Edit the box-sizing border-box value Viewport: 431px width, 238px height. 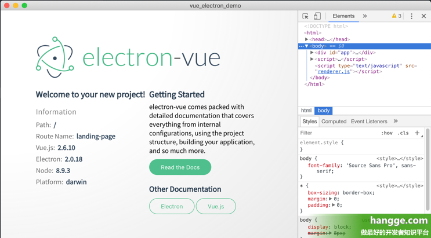pyautogui.click(x=358, y=193)
